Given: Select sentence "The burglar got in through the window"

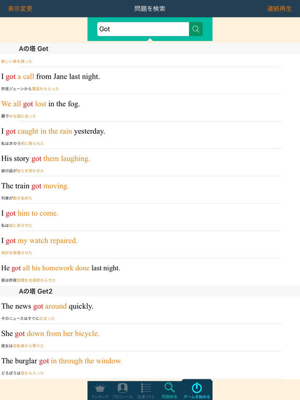Looking at the screenshot, I should pos(62,361).
